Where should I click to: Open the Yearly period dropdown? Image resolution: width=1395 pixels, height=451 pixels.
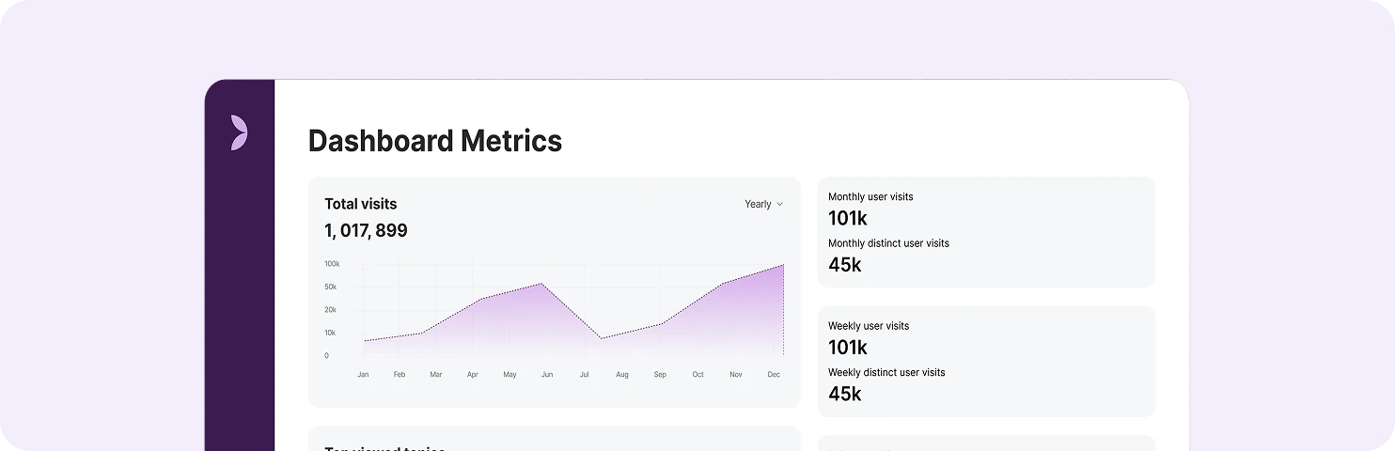763,204
